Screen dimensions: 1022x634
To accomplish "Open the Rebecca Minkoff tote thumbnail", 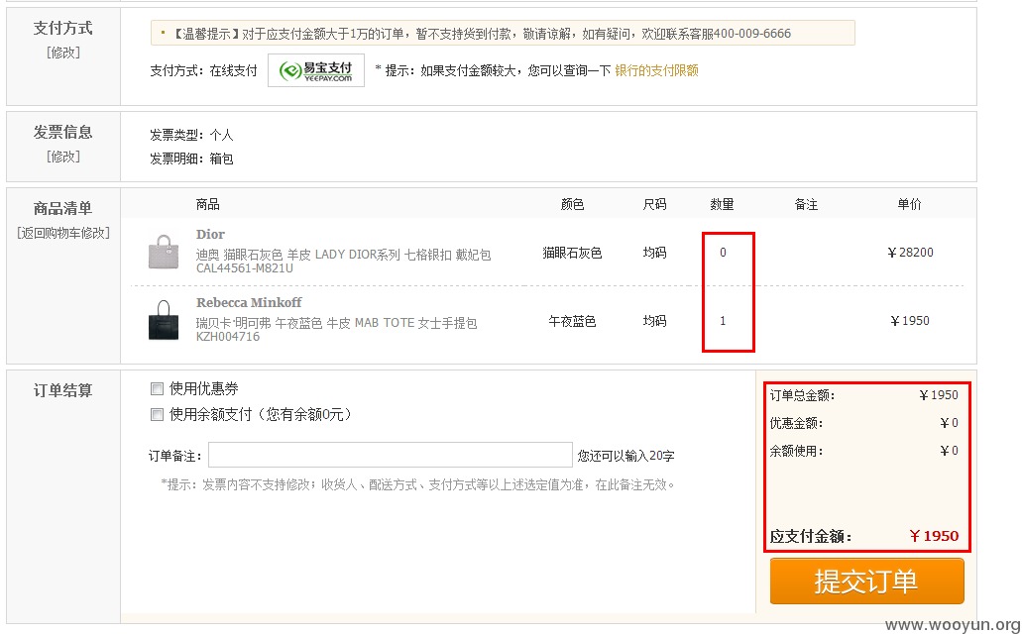I will [164, 320].
